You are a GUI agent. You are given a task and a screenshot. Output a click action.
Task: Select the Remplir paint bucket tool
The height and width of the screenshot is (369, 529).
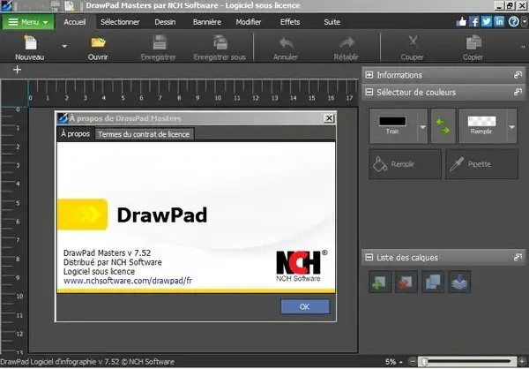[404, 163]
